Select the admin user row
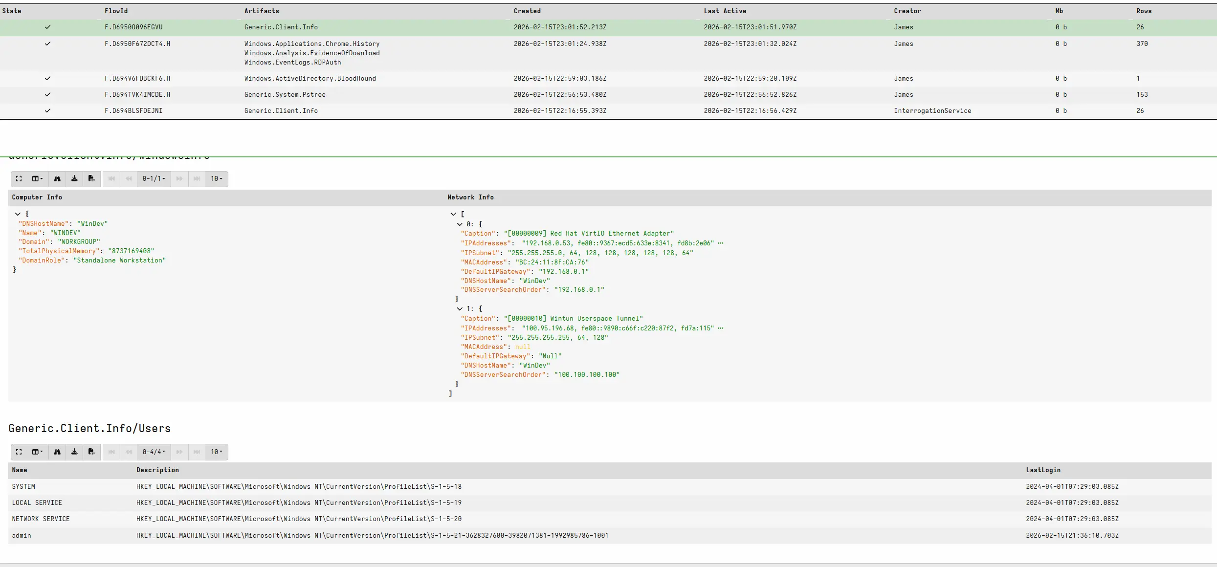 point(610,536)
